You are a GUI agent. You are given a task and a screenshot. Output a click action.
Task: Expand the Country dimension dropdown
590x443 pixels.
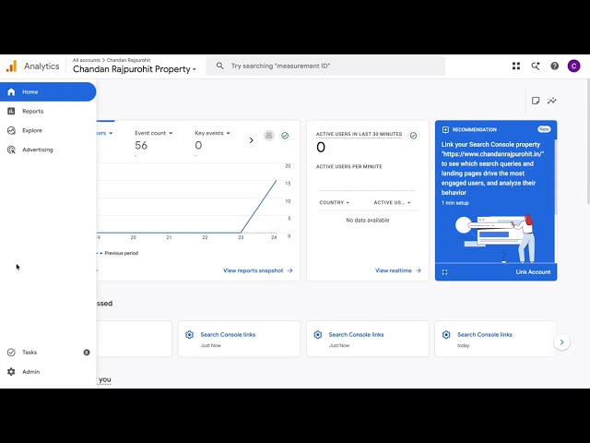(x=334, y=203)
